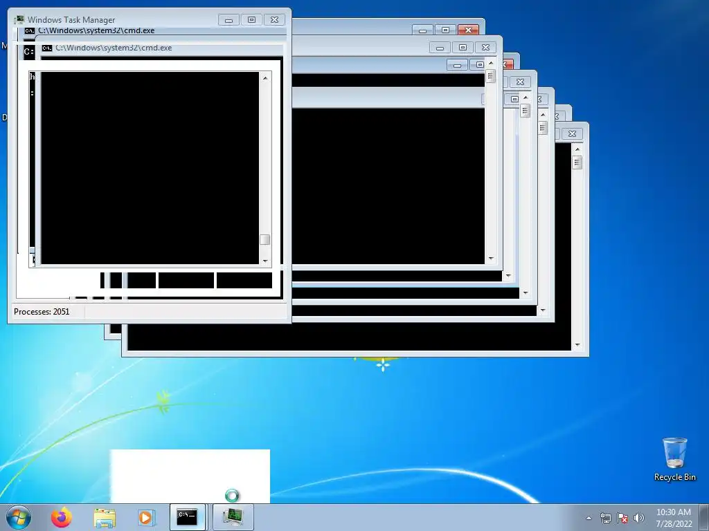Click the Windows Task Manager title icon
The width and height of the screenshot is (709, 531).
click(19, 19)
